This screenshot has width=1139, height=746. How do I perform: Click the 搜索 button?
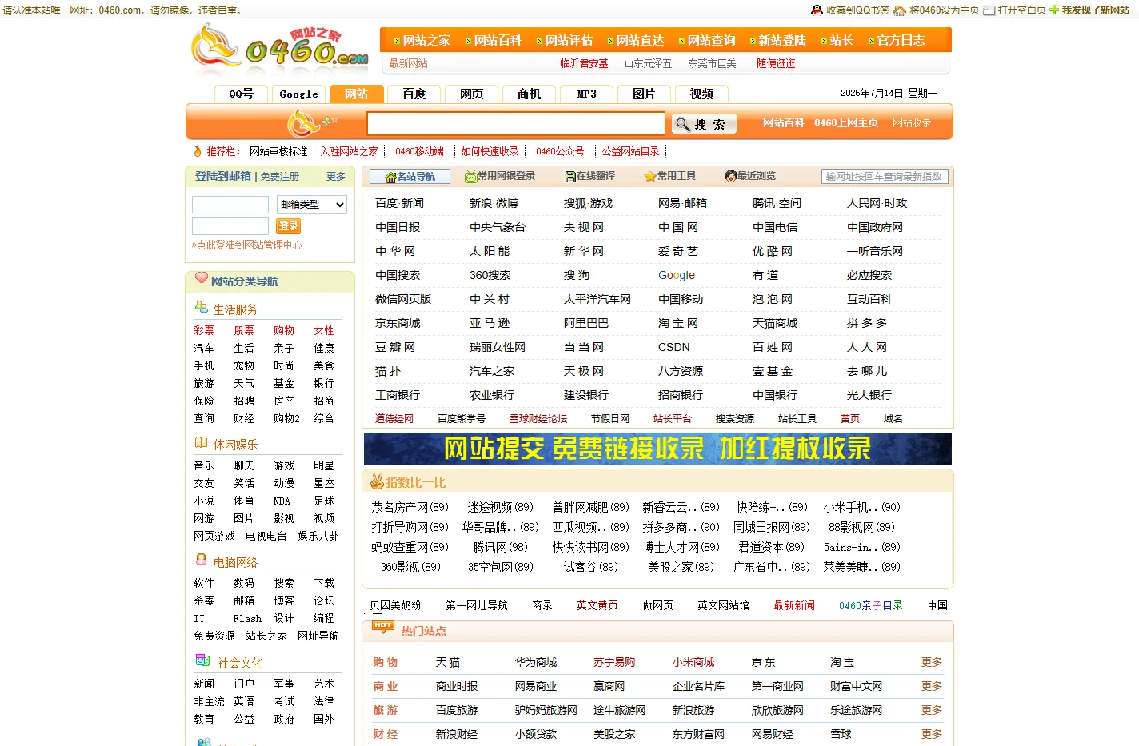coord(703,124)
